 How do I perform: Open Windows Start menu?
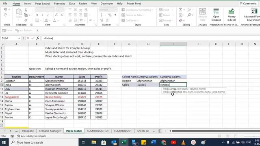[x=4, y=142]
